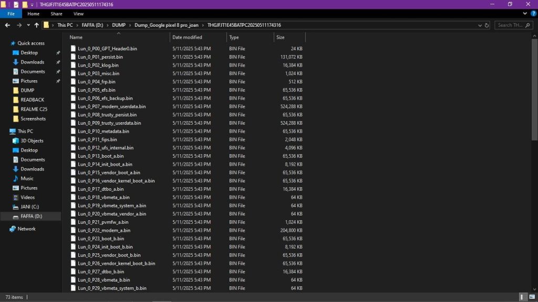Switch to the View ribbon tab

click(78, 14)
